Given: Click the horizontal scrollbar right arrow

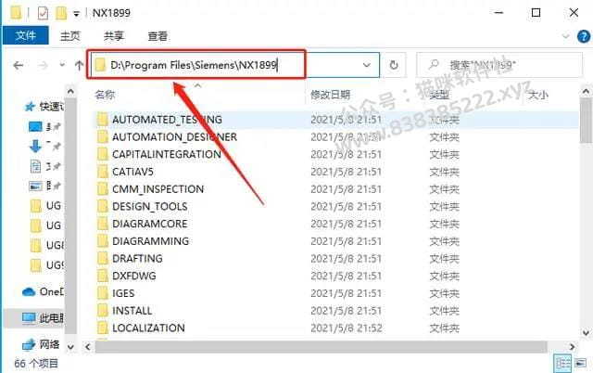Looking at the screenshot, I should tap(572, 346).
